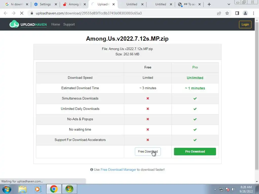Switch to the second Untitled tab

161,4
